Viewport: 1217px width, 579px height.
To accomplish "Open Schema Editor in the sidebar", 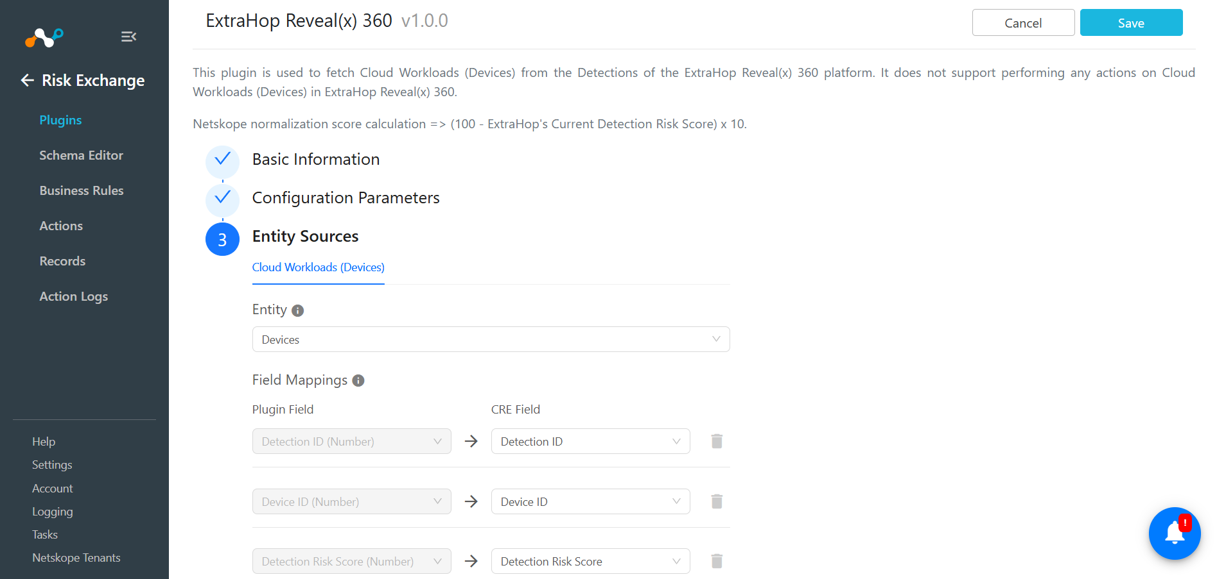I will (x=81, y=155).
